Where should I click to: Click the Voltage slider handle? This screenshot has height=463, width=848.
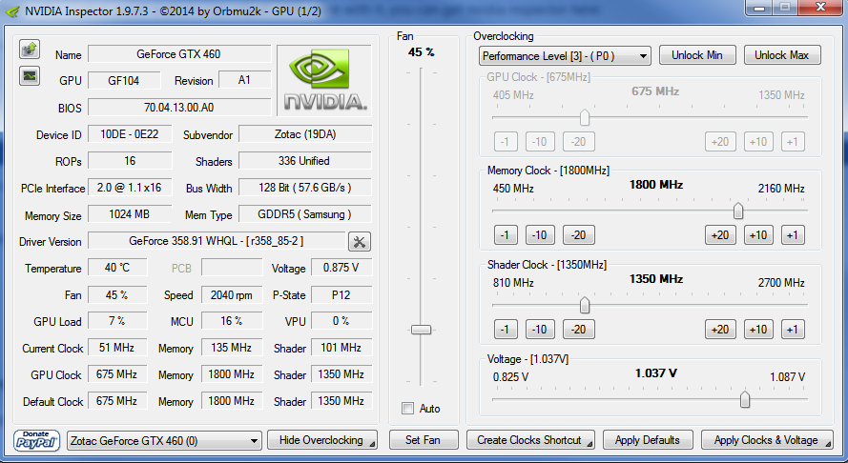coord(745,399)
